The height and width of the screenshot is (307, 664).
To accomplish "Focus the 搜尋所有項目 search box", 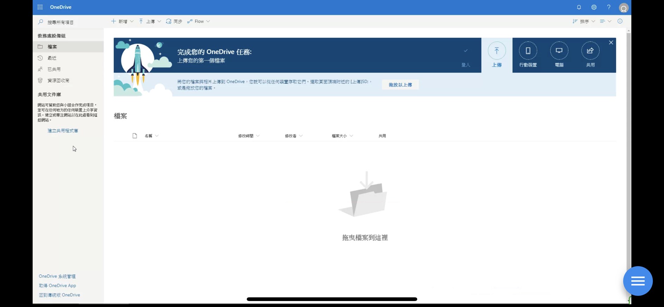I will click(x=69, y=22).
